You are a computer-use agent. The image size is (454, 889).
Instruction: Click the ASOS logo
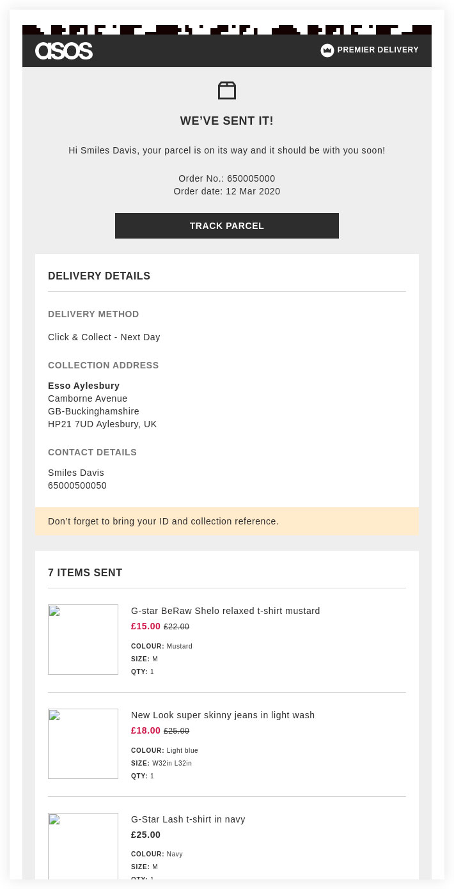63,51
